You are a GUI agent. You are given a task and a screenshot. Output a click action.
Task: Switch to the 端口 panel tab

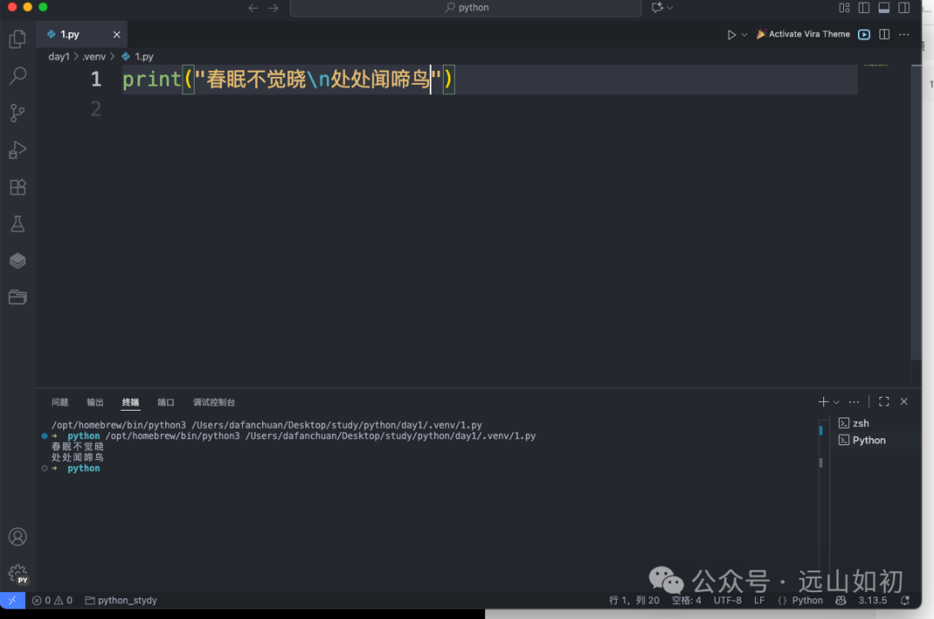pos(165,402)
